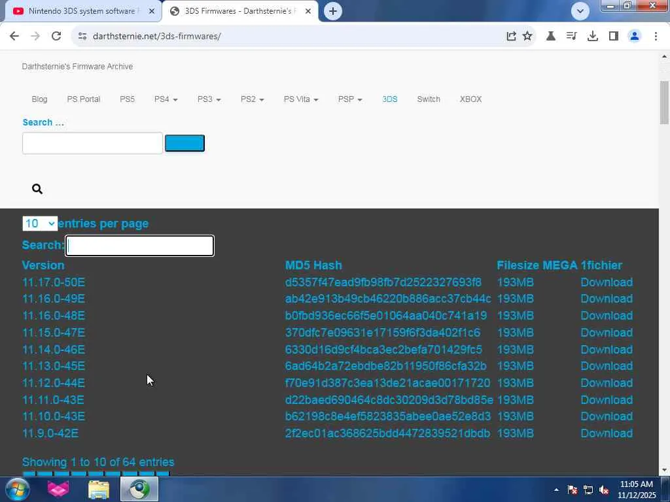Go to the PS5 menu item
The height and width of the screenshot is (502, 670).
click(127, 99)
